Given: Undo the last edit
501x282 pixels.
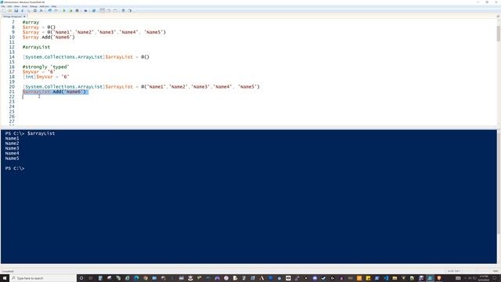Looking at the screenshot, I should 49,10.
